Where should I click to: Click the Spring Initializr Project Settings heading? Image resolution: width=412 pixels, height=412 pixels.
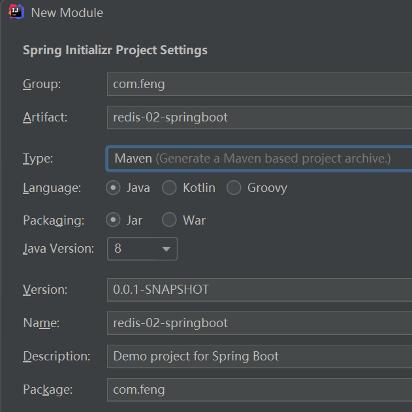[115, 50]
